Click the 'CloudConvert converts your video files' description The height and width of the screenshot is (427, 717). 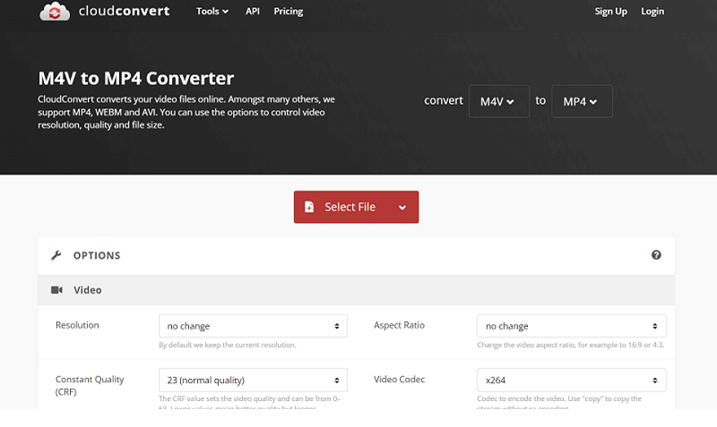tap(186, 112)
